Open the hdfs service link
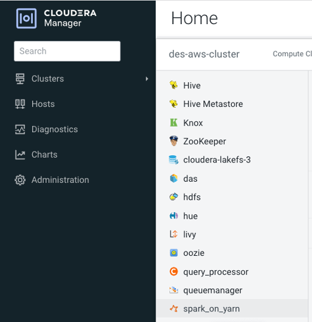This screenshot has height=322, width=312. (x=192, y=197)
